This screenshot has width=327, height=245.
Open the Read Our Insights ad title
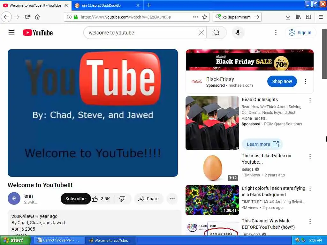coord(260,100)
